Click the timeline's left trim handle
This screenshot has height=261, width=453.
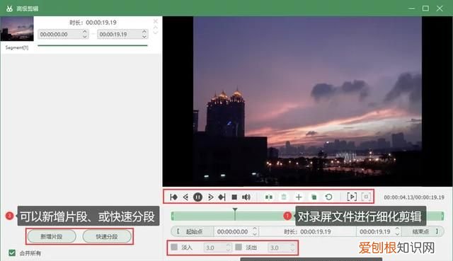(173, 216)
